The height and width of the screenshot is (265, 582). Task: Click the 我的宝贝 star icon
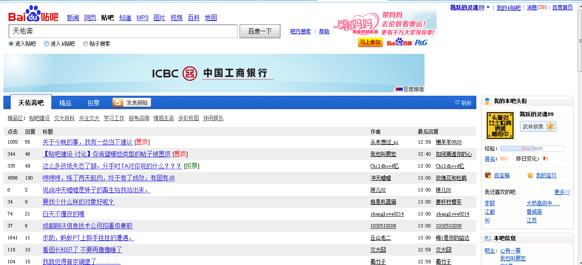point(531,175)
